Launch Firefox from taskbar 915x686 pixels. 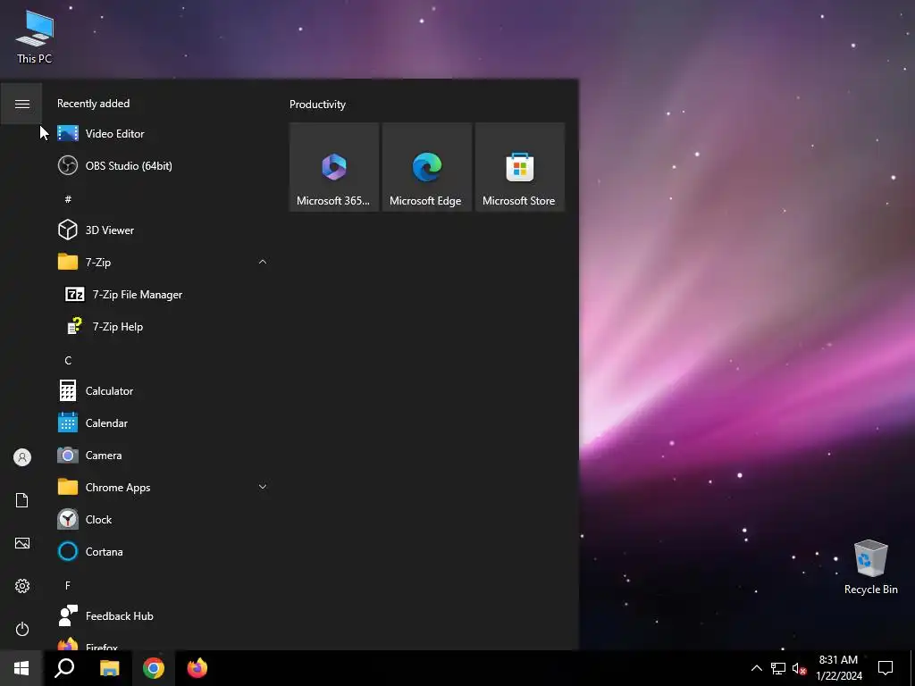[x=197, y=668]
